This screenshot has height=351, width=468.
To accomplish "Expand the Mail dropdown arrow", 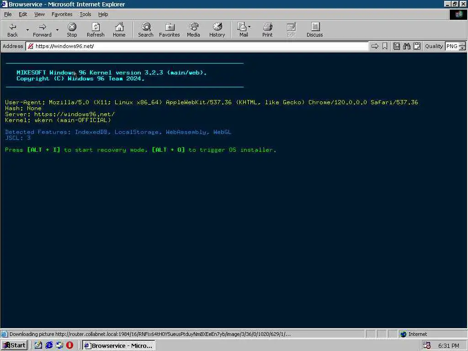I will click(x=250, y=27).
